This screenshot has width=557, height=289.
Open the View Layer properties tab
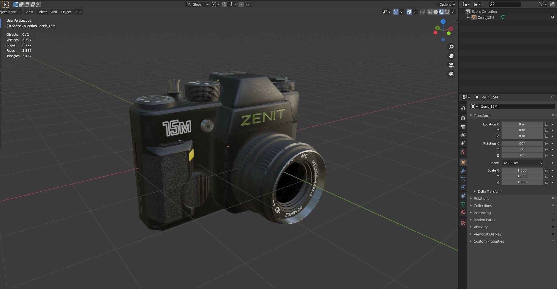tap(463, 135)
